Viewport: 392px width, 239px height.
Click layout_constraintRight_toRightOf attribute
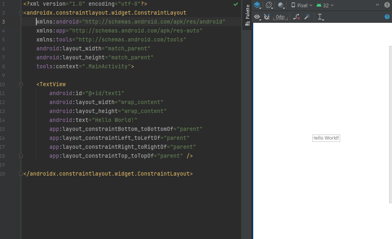pyautogui.click(x=122, y=147)
